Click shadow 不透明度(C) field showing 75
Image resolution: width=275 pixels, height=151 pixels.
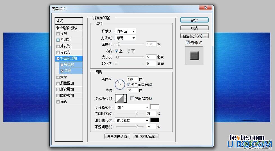(151, 127)
